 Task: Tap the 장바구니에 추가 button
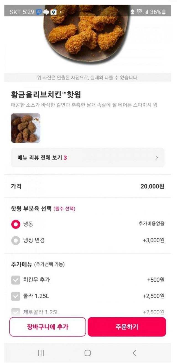pos(48,327)
